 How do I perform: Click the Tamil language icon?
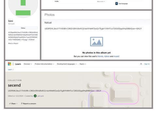click(x=117, y=4)
